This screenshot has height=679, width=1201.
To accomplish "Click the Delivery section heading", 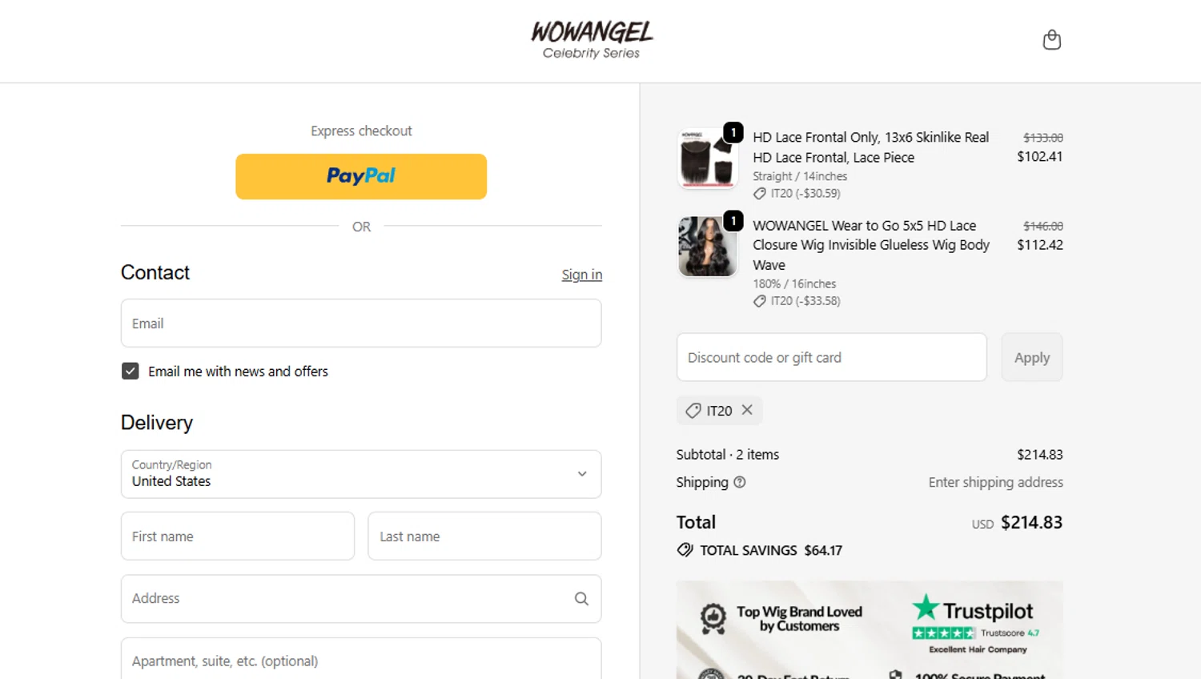I will [x=157, y=423].
